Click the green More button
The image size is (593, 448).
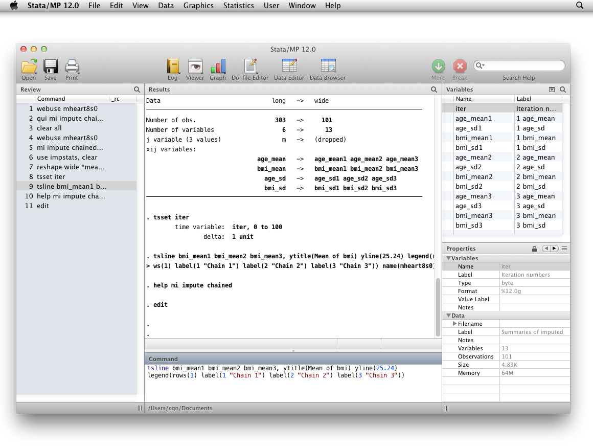pos(438,66)
